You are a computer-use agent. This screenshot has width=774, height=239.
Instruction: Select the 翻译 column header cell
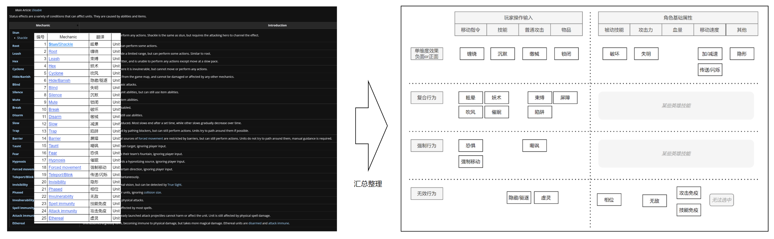(x=100, y=37)
